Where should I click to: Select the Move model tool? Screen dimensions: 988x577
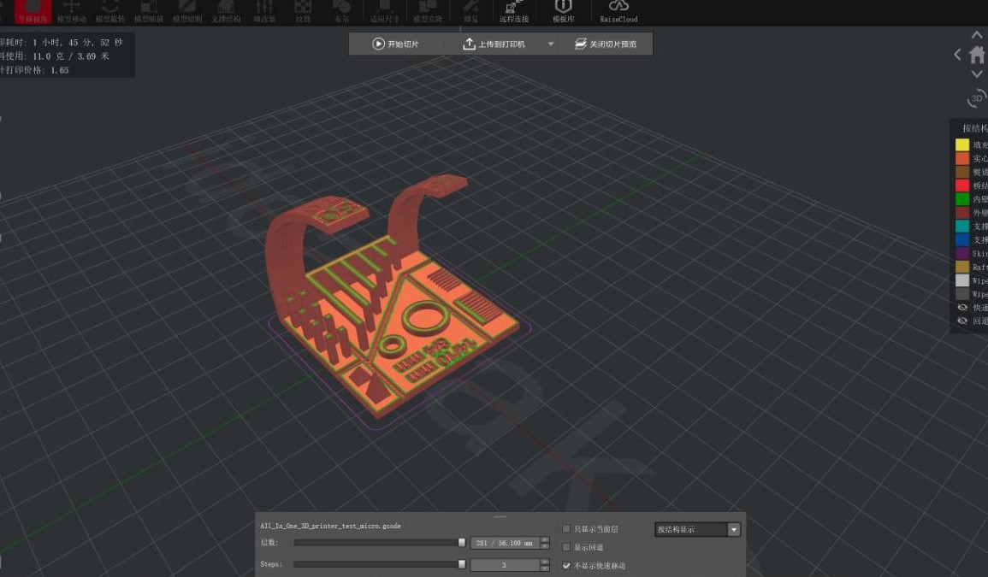[71, 11]
